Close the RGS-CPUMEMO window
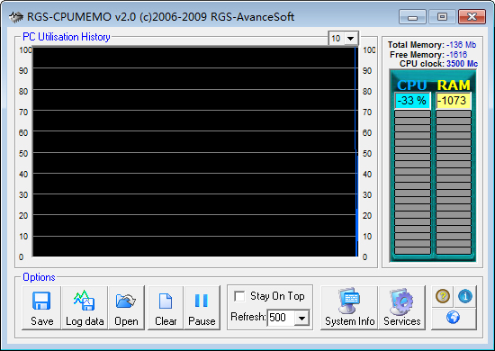Viewport: 495px width, 351px height. coord(472,17)
